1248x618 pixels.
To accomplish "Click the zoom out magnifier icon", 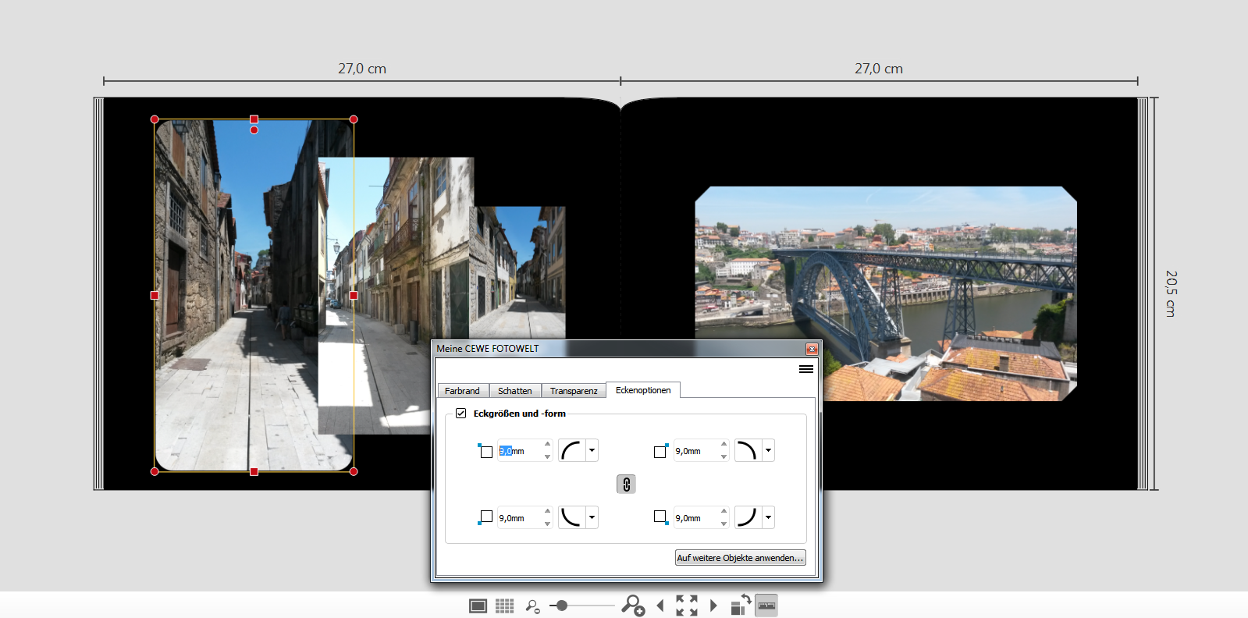I will (x=533, y=606).
